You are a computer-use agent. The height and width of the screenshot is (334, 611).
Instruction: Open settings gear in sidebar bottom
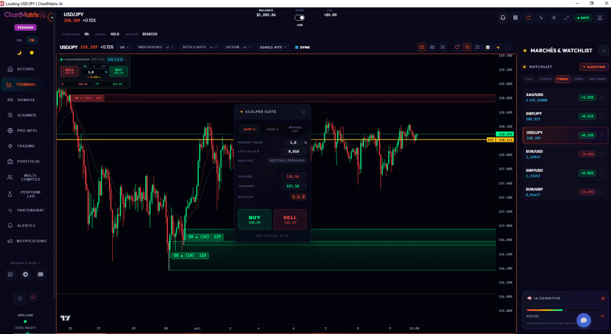tap(20, 298)
